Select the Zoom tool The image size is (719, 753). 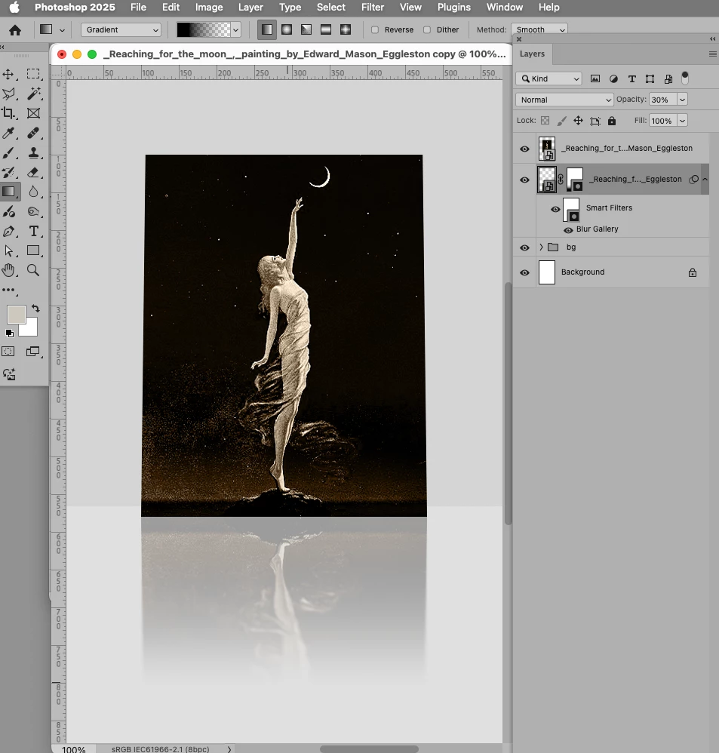point(33,270)
